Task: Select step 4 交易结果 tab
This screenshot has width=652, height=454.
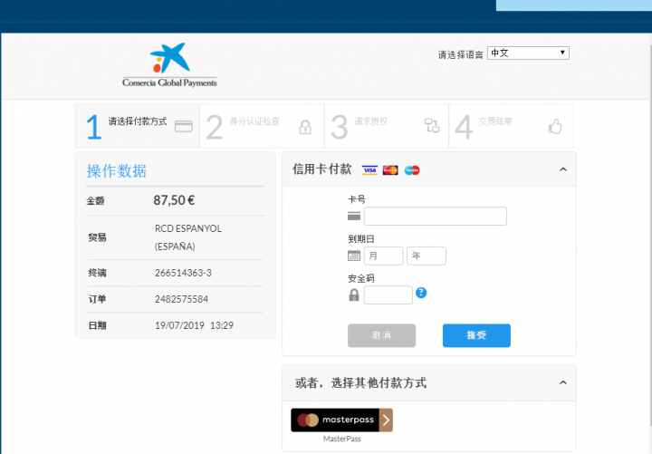Action: [x=510, y=126]
